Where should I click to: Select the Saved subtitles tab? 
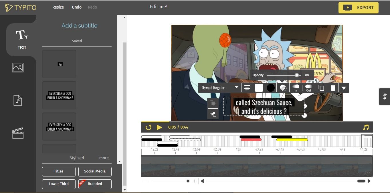pos(77,41)
